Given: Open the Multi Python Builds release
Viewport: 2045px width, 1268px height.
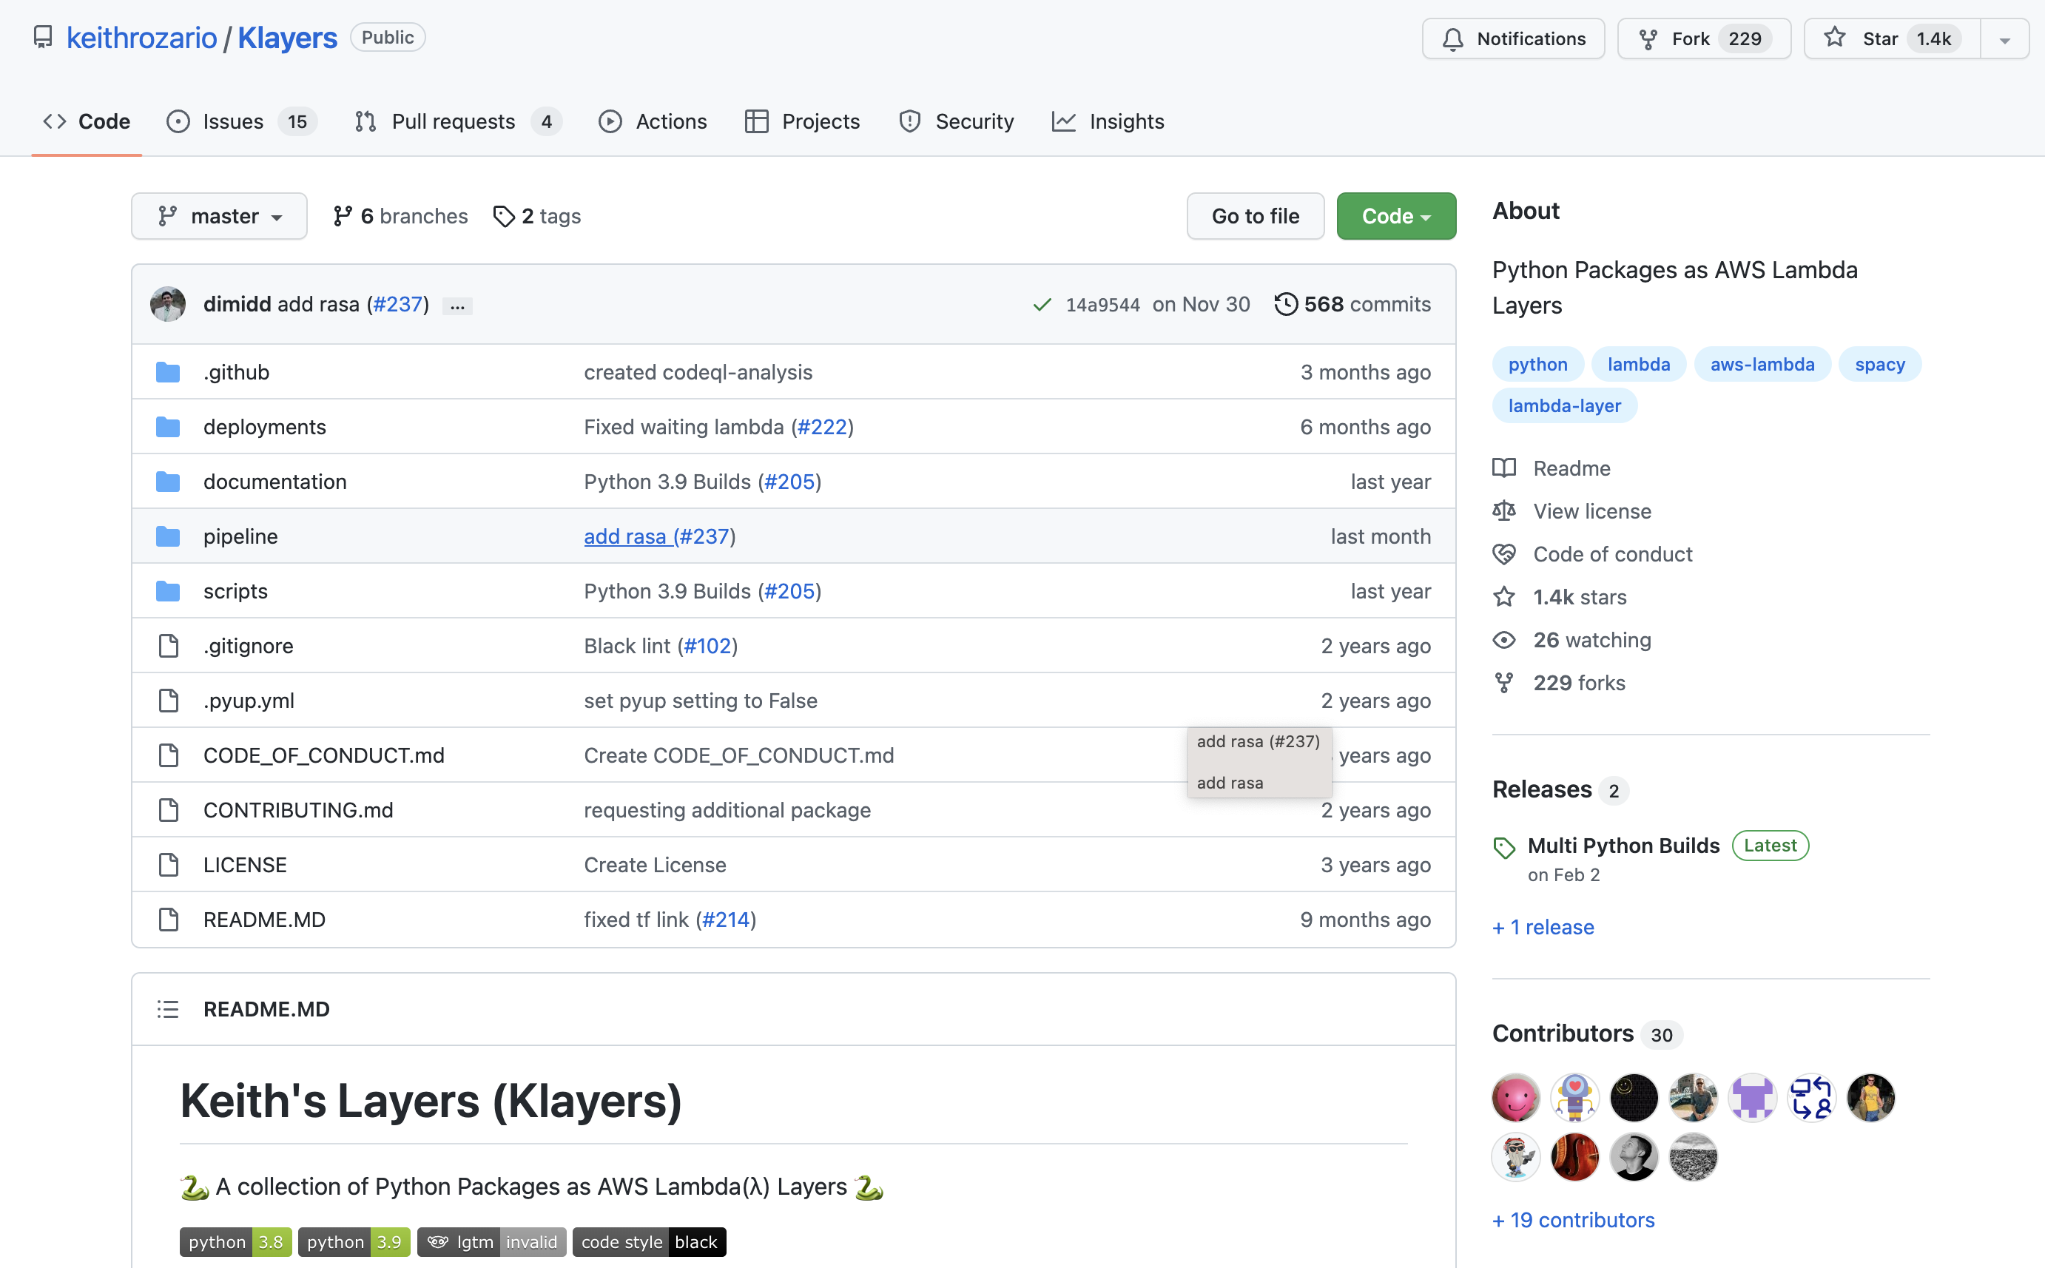Looking at the screenshot, I should pyautogui.click(x=1623, y=846).
